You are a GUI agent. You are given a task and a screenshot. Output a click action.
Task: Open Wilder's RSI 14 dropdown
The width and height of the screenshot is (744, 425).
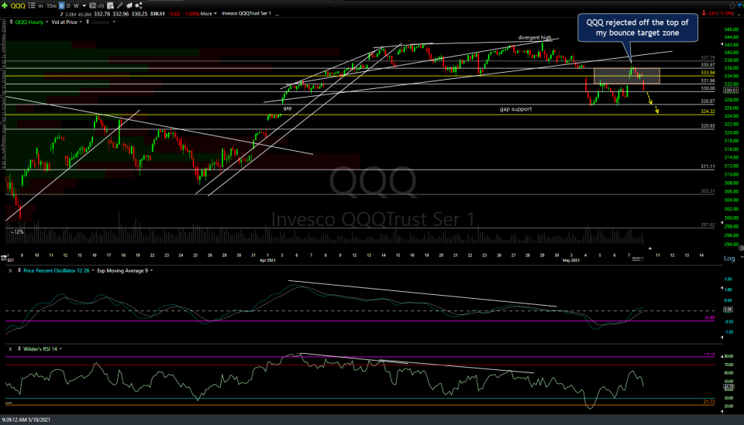coord(60,348)
